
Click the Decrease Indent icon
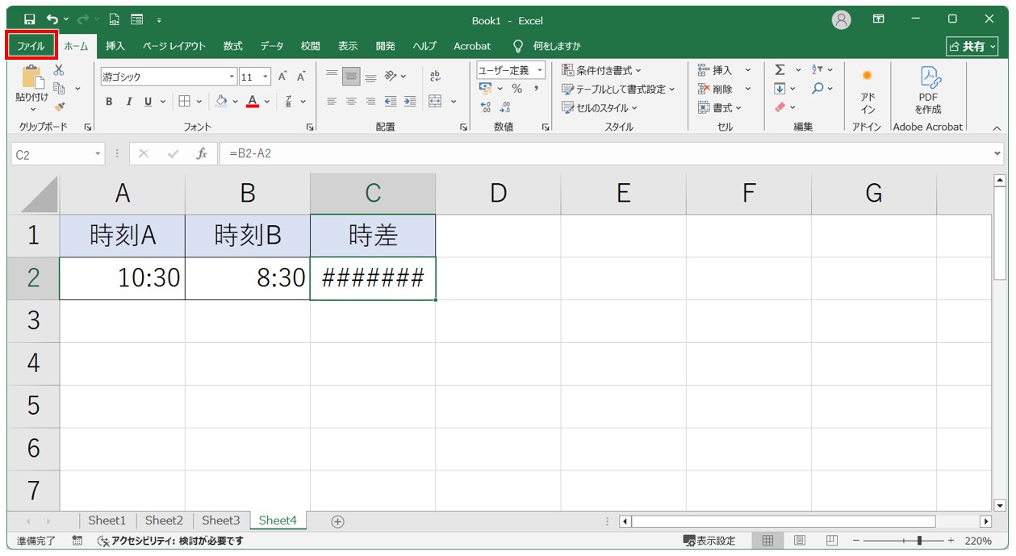point(391,102)
